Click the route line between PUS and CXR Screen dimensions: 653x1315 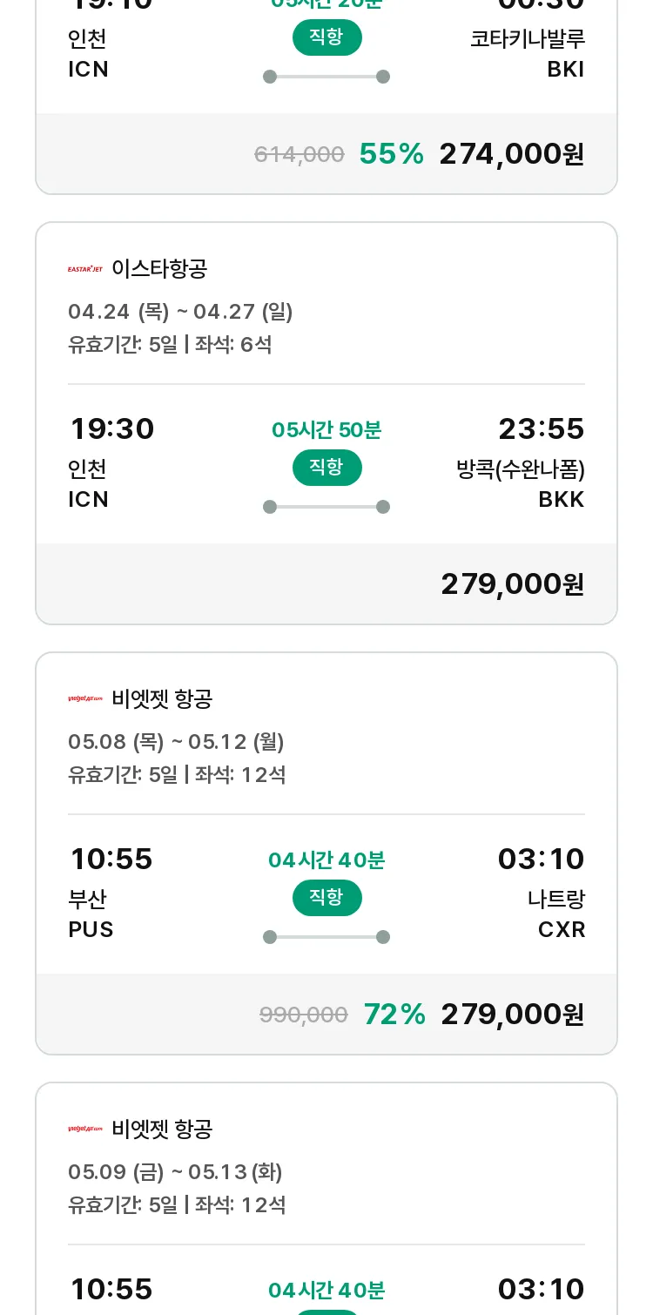coord(326,937)
